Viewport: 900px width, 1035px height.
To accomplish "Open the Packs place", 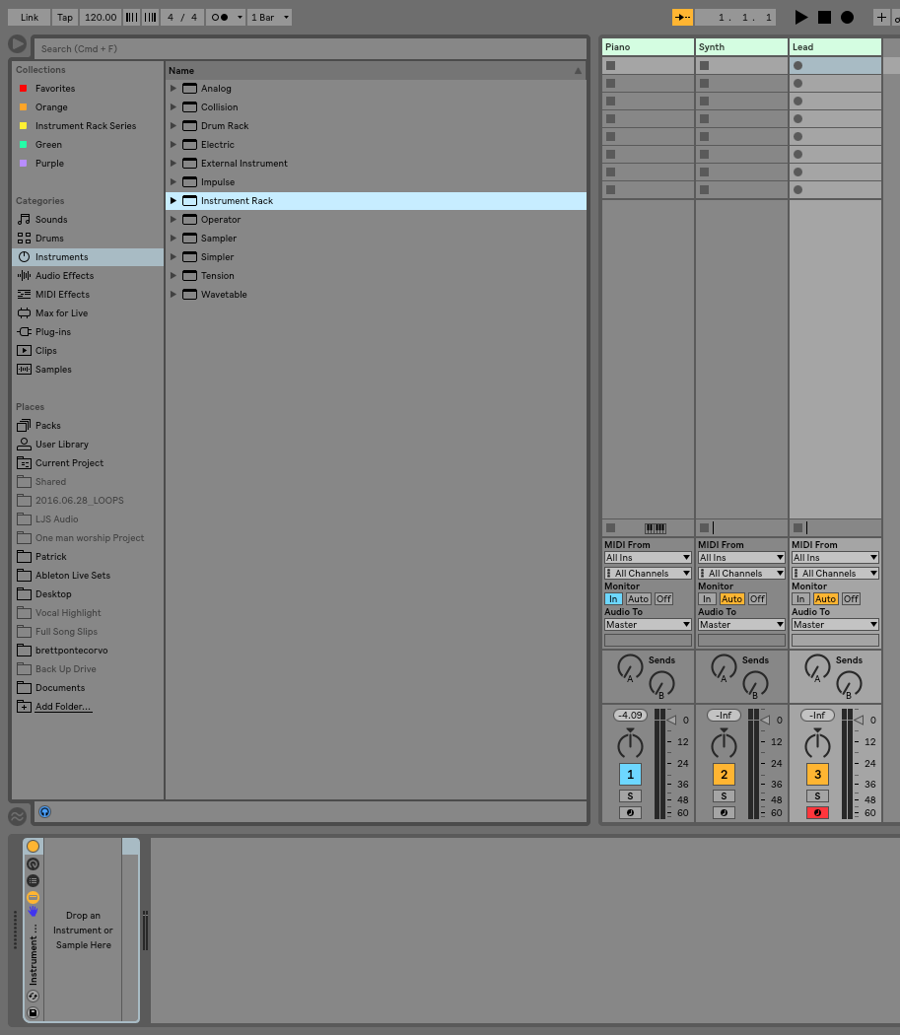I will click(x=47, y=426).
